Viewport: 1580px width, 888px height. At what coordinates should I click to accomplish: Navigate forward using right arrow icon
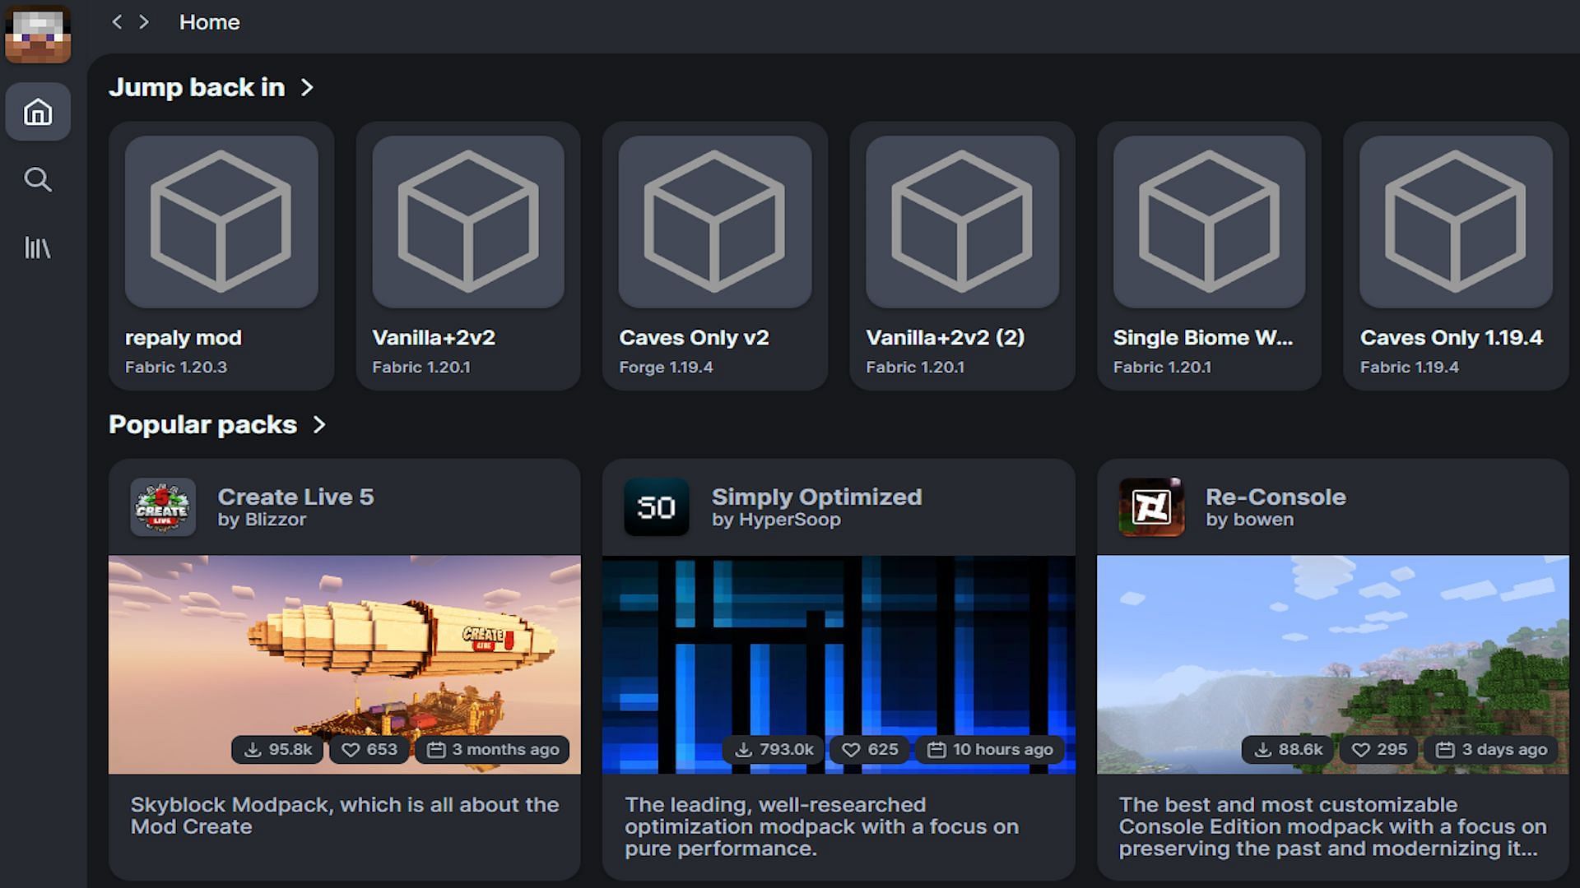pos(142,21)
